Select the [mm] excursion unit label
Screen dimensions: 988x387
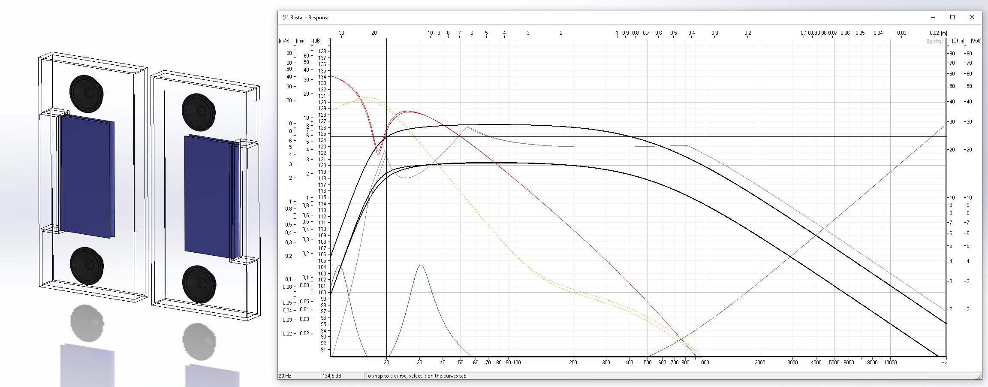[301, 40]
